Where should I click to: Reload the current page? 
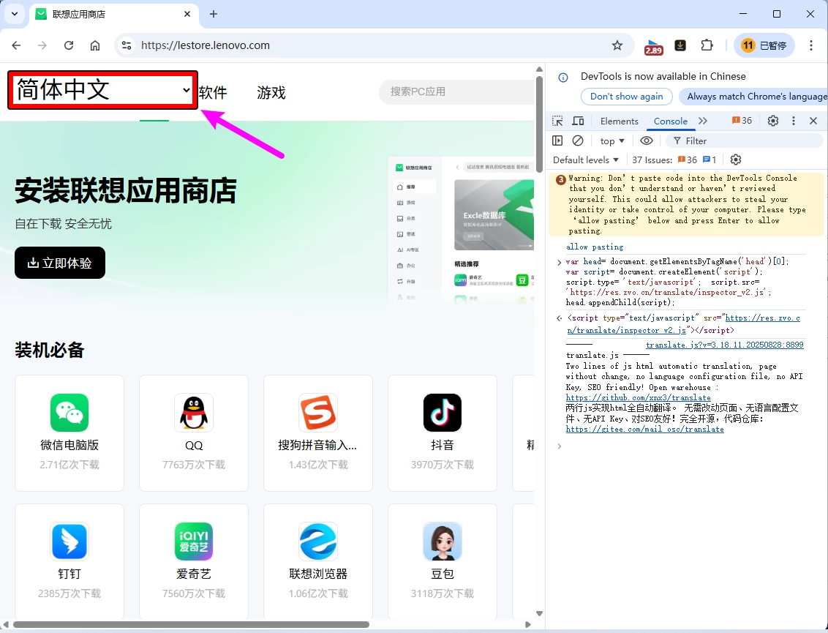pyautogui.click(x=69, y=45)
